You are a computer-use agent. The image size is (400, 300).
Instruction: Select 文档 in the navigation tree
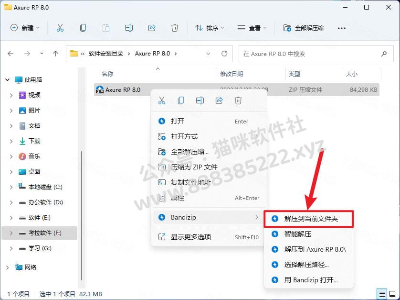tap(34, 126)
